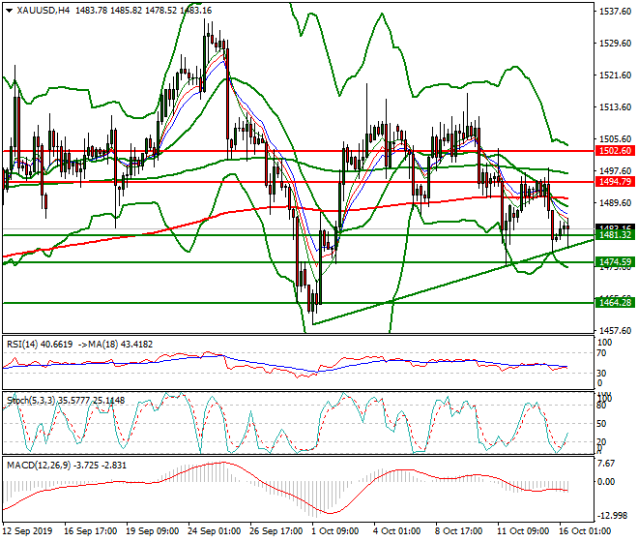Click the RSI scale value 70
Viewport: 638px width, 542px height.
pos(601,353)
